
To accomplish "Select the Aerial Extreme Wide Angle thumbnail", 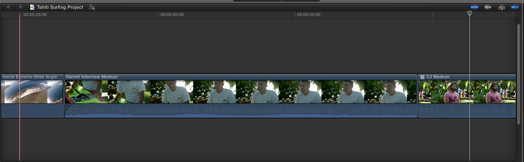I will pyautogui.click(x=32, y=92).
